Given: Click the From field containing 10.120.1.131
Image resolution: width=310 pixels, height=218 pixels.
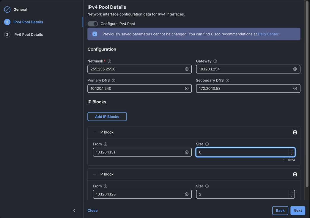Looking at the screenshot, I should click(x=142, y=152).
